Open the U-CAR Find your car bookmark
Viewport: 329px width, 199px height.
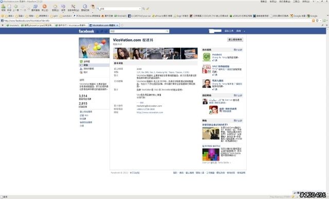pyautogui.click(x=139, y=16)
